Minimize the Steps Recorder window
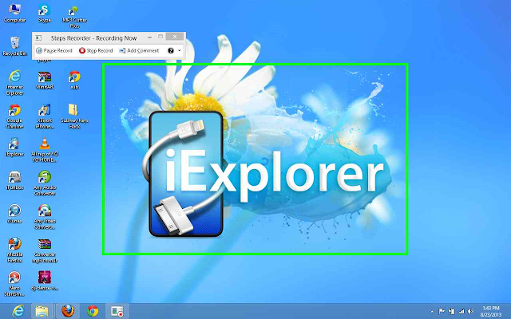Screen dimensions: 511x319 pos(149,37)
